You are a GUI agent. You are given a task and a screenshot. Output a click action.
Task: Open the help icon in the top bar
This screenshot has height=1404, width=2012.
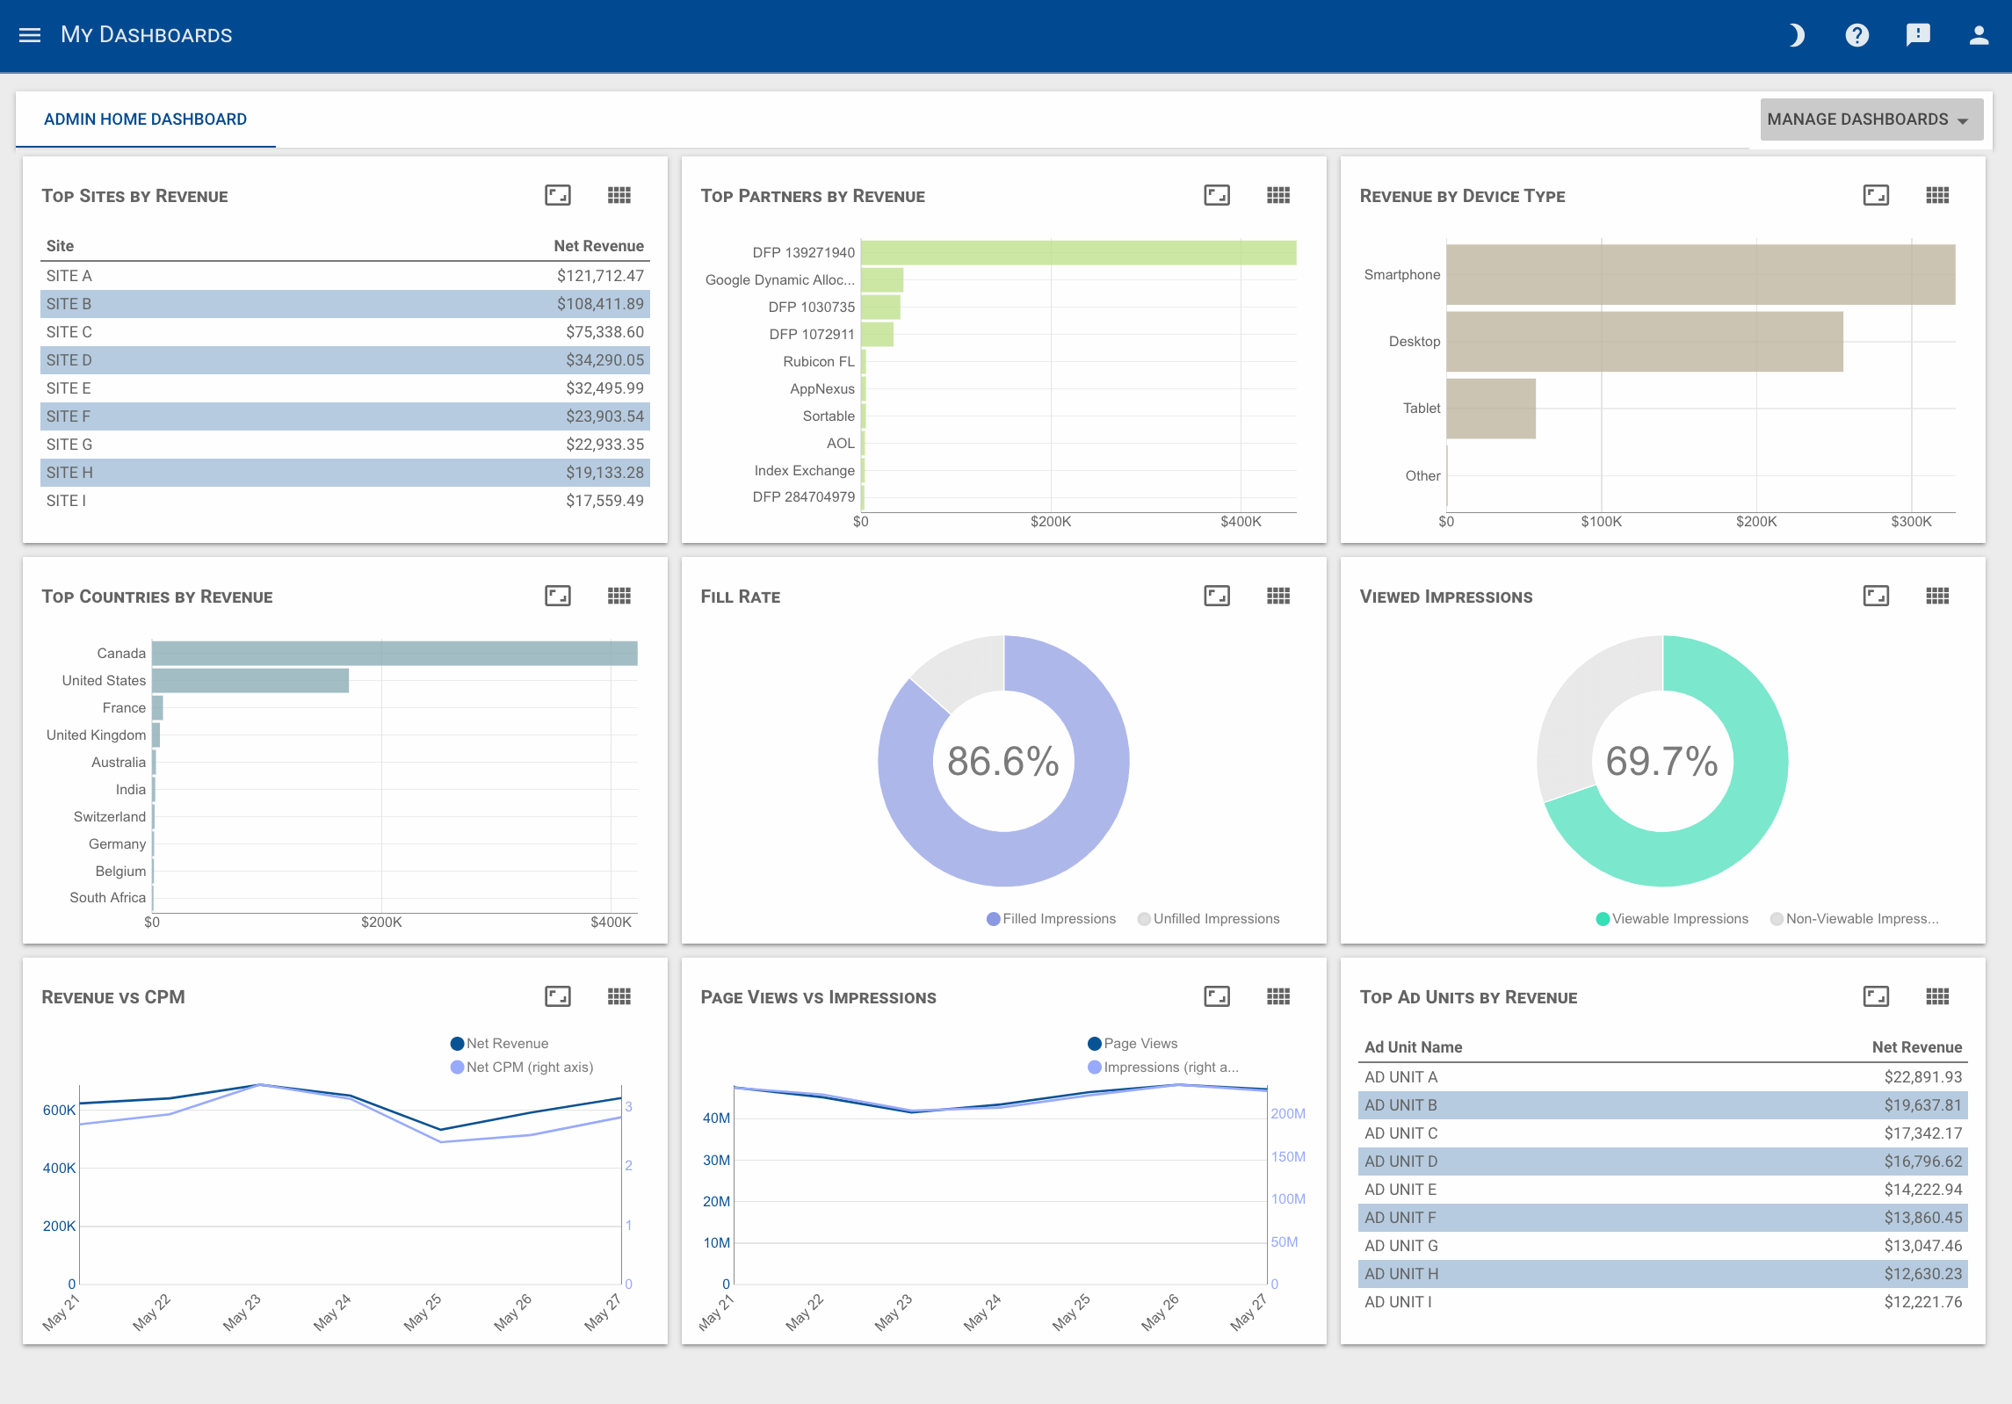click(x=1856, y=34)
